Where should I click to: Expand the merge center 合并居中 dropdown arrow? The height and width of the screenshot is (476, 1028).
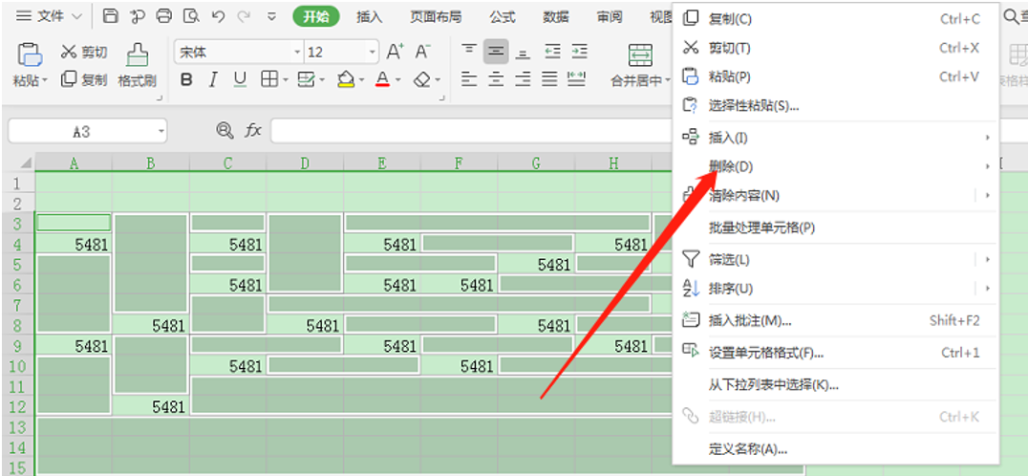tap(668, 80)
